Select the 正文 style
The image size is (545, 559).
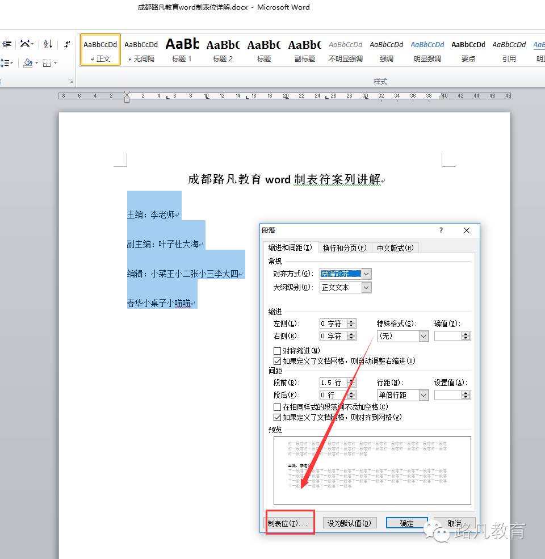(x=100, y=50)
